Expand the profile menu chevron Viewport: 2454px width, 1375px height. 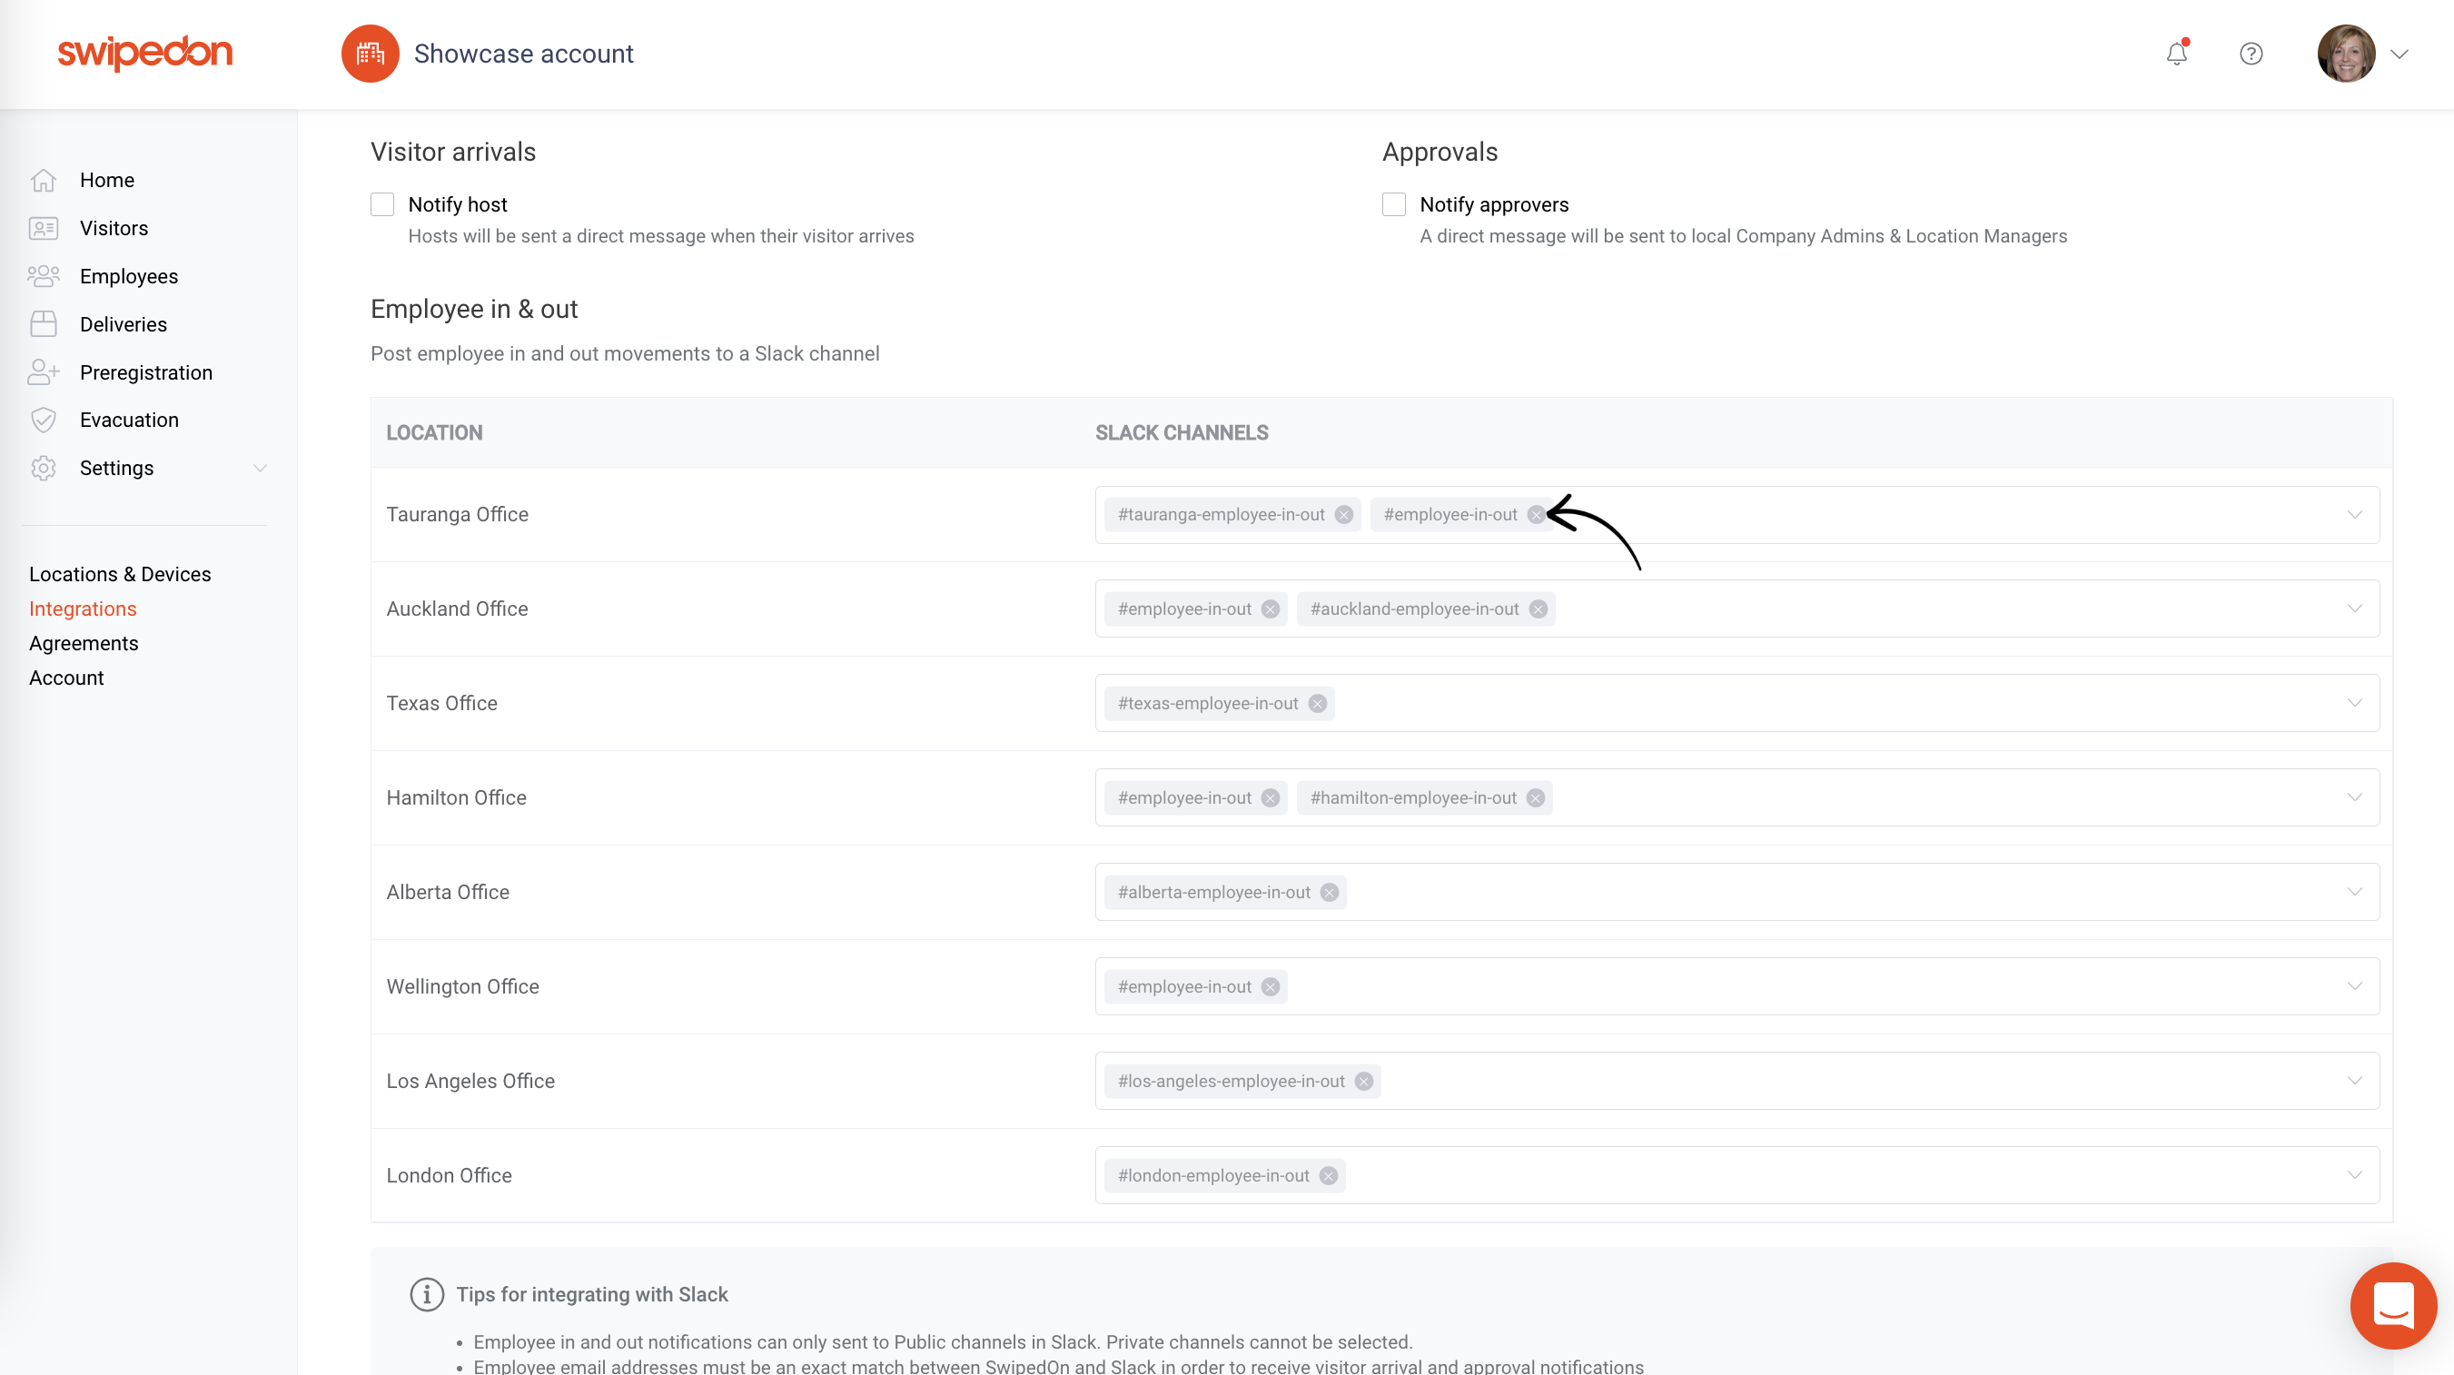point(2400,54)
